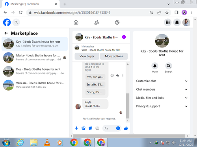The image size is (197, 147).
Task: Open Kay 3beds 3baths conversation
Action: coord(35,44)
